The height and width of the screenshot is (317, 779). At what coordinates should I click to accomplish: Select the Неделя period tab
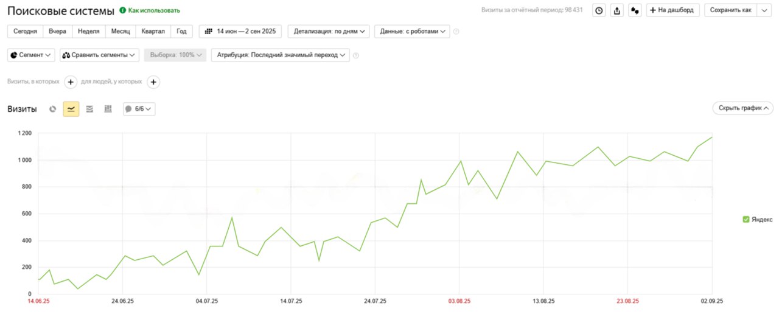coord(89,31)
